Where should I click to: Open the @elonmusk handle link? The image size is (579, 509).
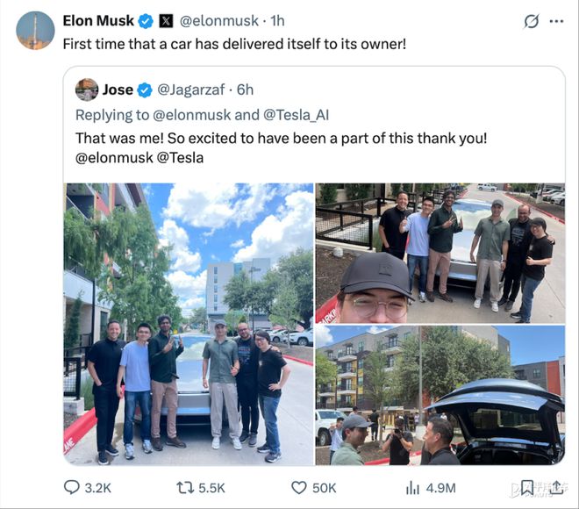[219, 21]
